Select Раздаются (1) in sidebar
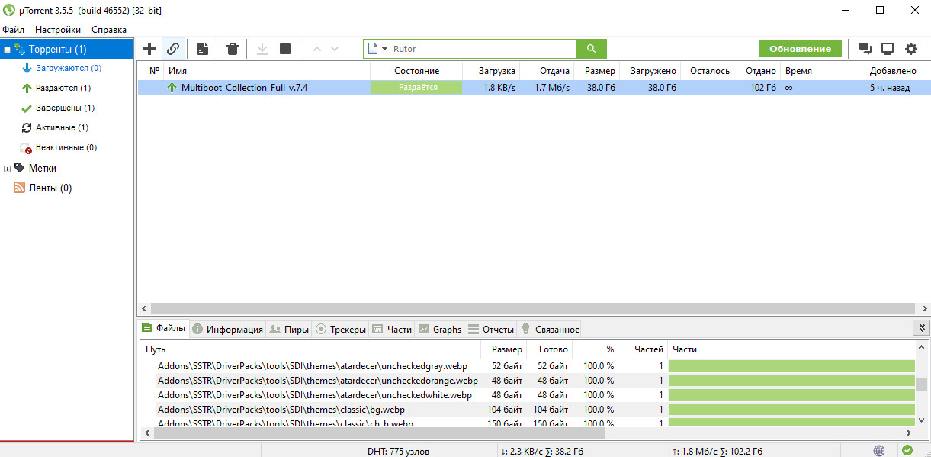Viewport: 931px width, 457px height. click(x=63, y=88)
